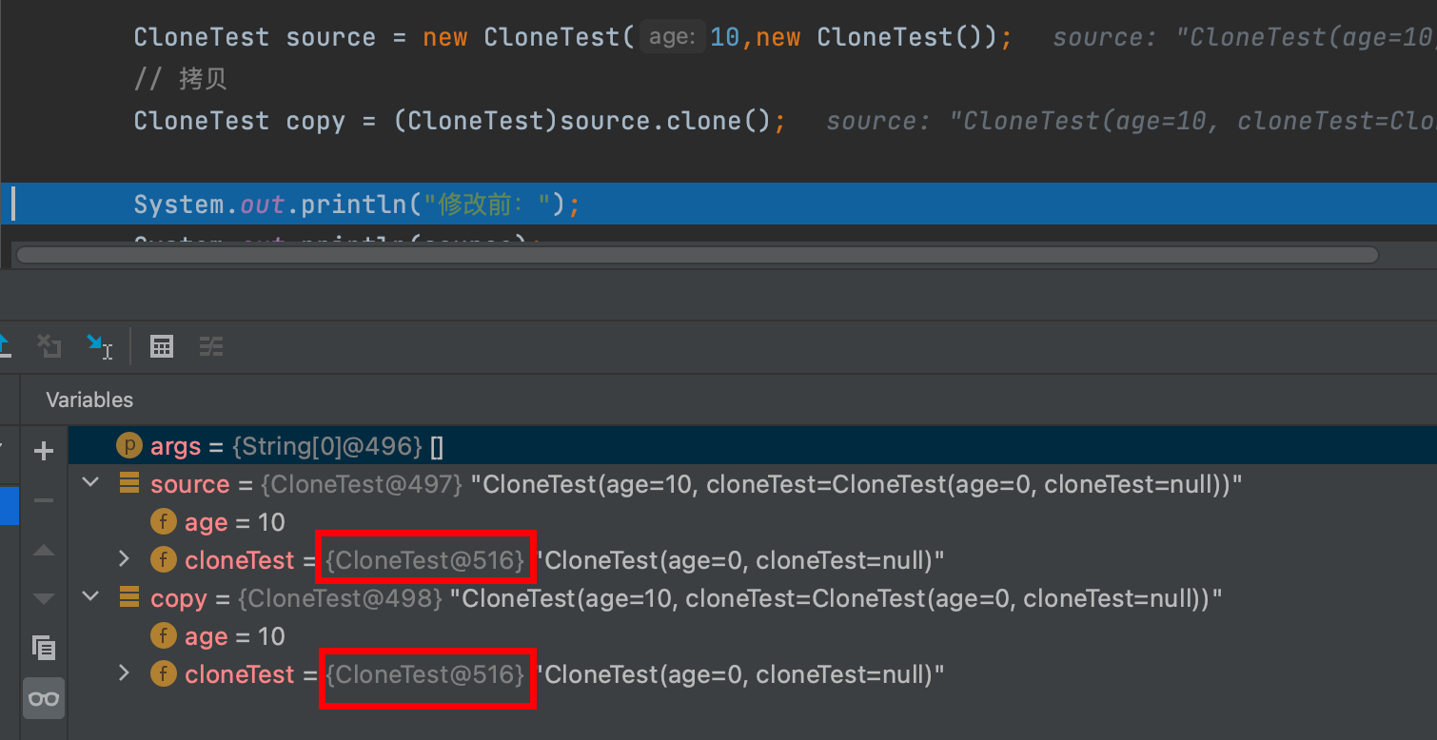1437x740 pixels.
Task: Click the Duplicate Watch copy icon
Action: pyautogui.click(x=44, y=648)
